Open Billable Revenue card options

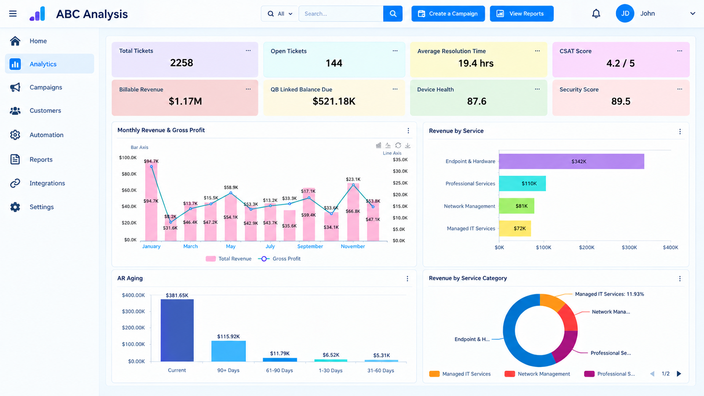coord(248,89)
